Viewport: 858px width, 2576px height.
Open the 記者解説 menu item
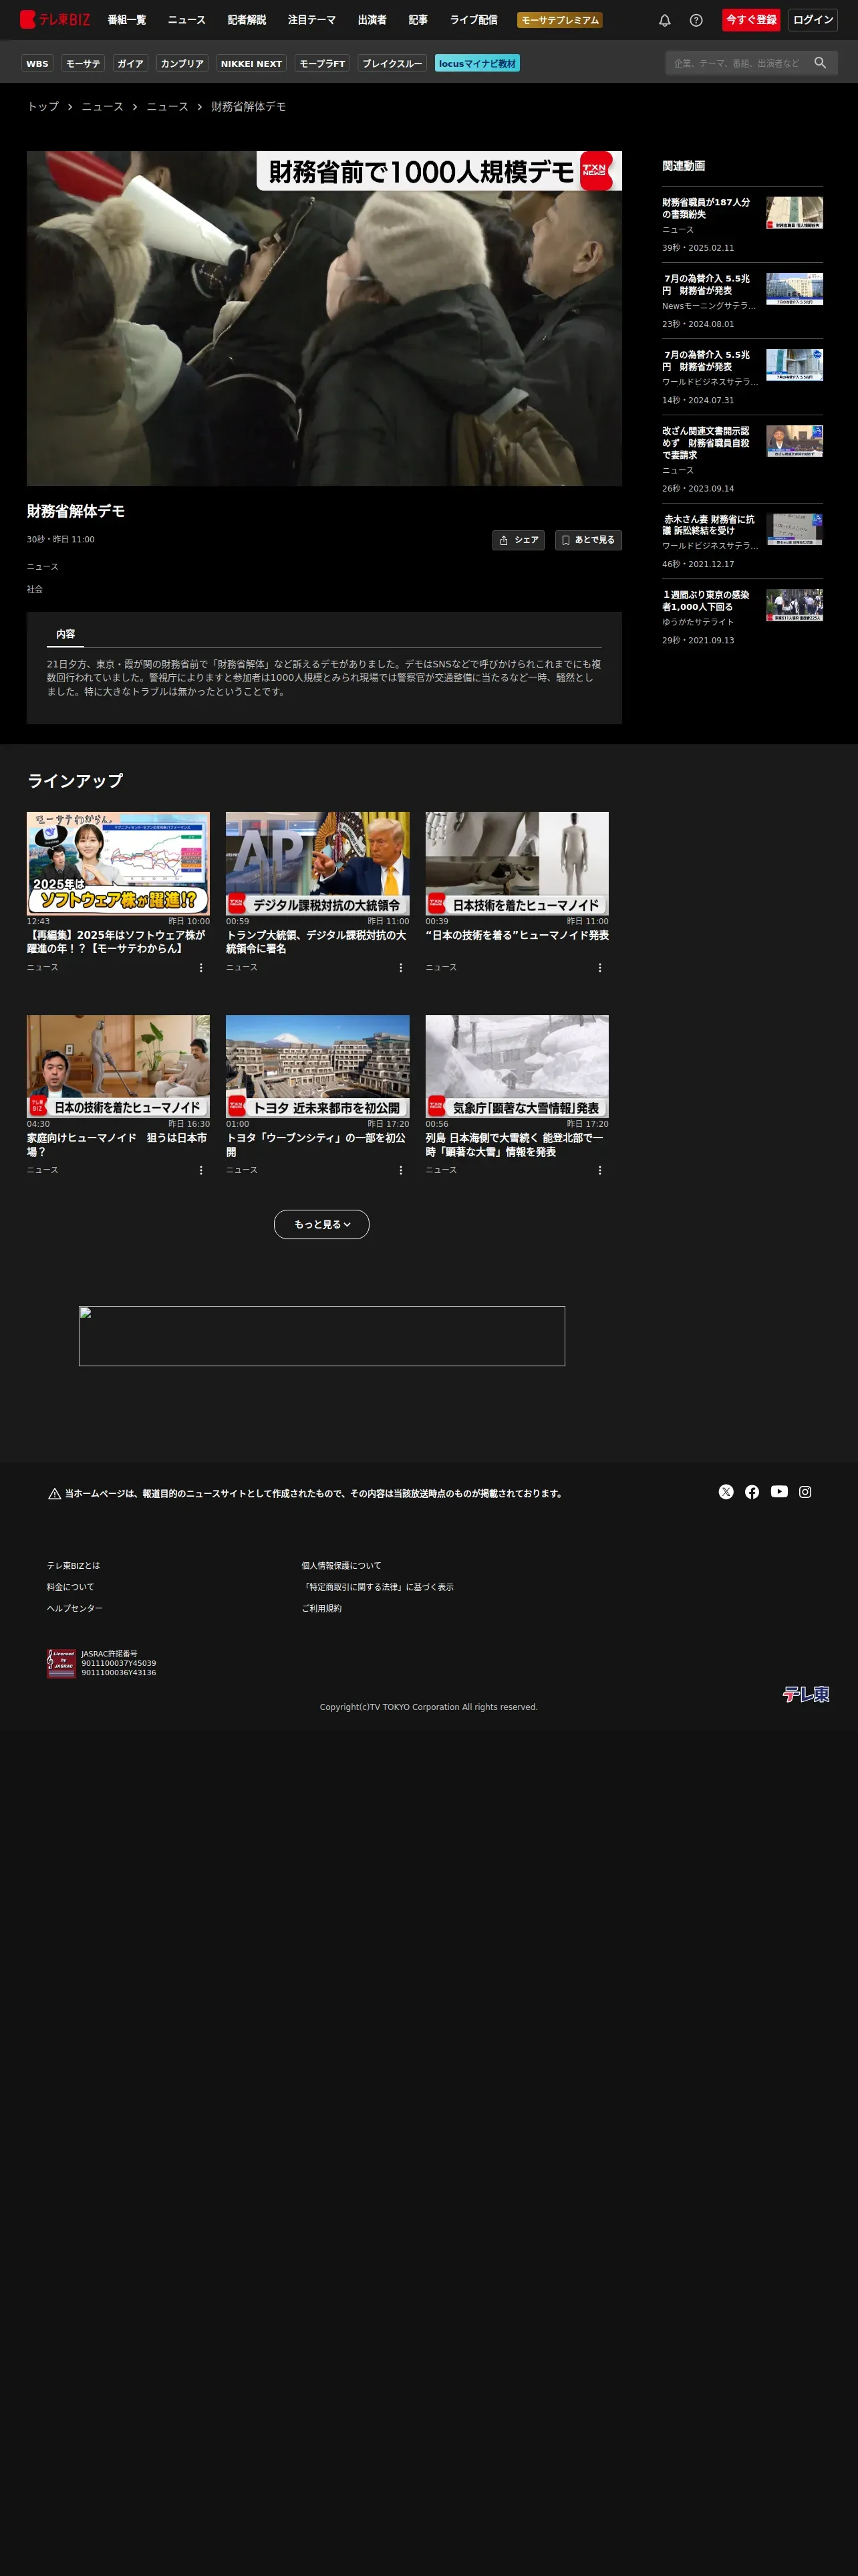click(247, 20)
